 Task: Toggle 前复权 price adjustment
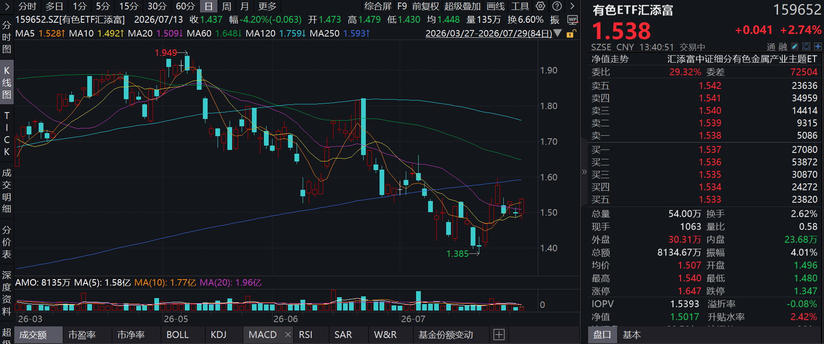[426, 6]
